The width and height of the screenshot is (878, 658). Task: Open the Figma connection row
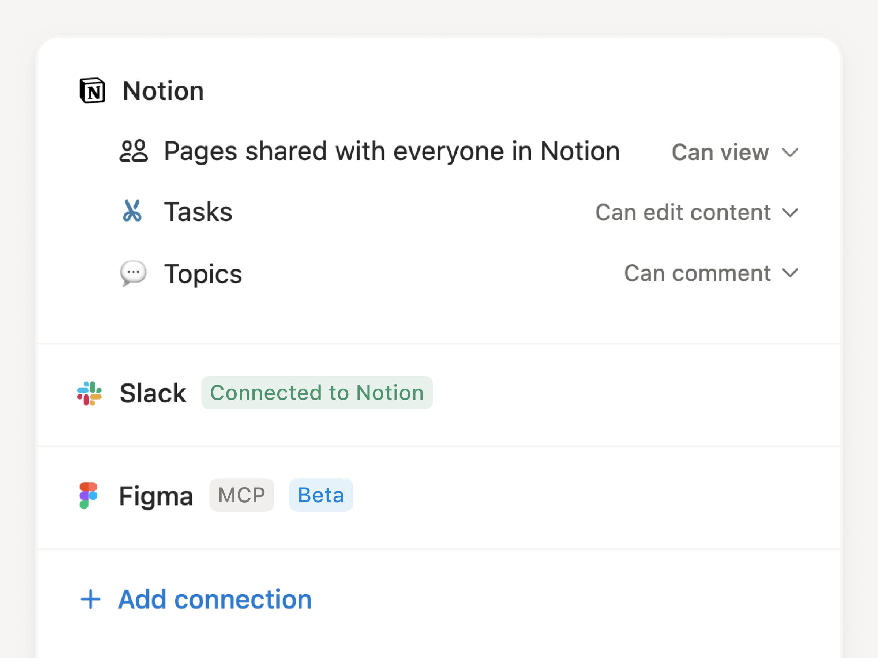tap(156, 496)
